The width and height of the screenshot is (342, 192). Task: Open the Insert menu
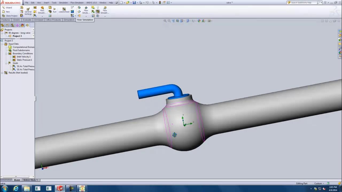click(x=46, y=3)
